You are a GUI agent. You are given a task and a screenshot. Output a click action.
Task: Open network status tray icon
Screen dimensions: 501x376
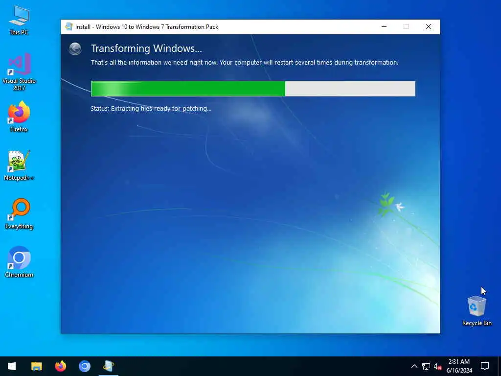pyautogui.click(x=426, y=366)
